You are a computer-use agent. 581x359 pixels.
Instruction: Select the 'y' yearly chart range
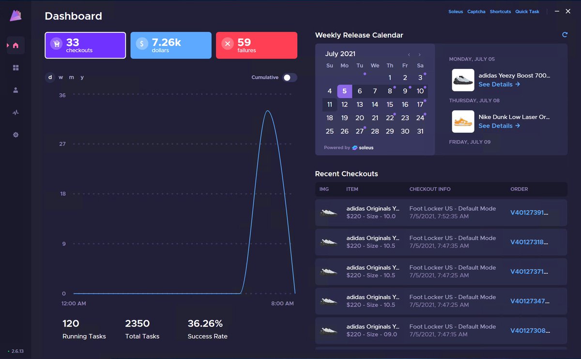coord(82,78)
